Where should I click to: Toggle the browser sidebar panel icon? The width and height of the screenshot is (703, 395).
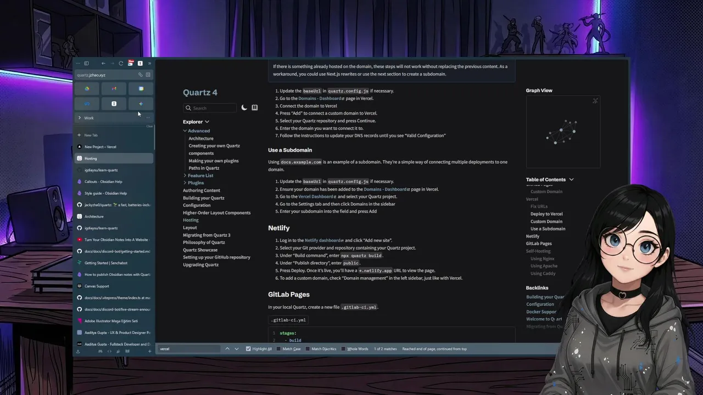pyautogui.click(x=86, y=63)
